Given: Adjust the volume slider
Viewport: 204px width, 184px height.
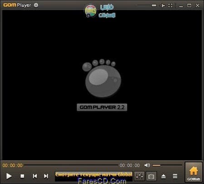Looking at the screenshot, I should 167,165.
